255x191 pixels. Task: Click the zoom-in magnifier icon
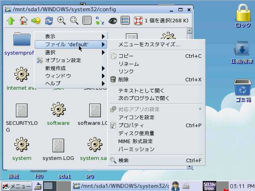[x=62, y=20]
